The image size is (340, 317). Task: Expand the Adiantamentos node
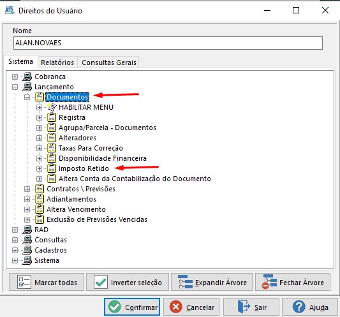27,199
